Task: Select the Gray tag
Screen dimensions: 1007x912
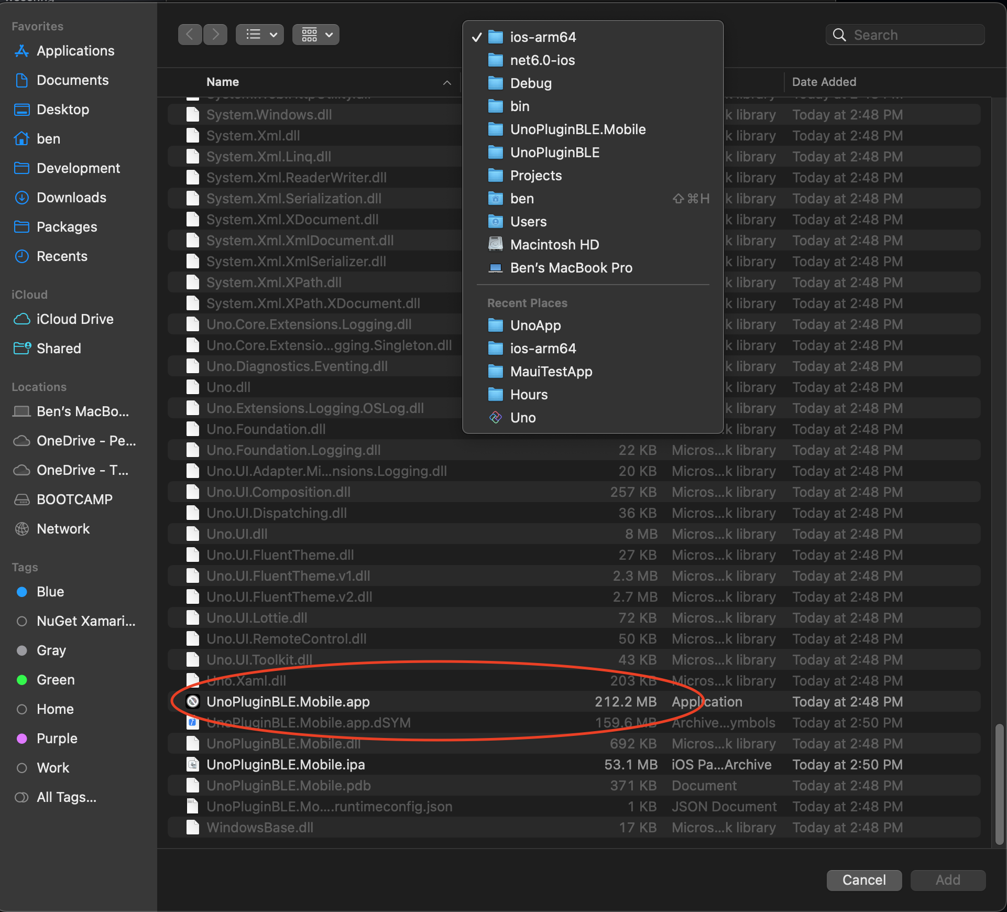Action: [51, 650]
